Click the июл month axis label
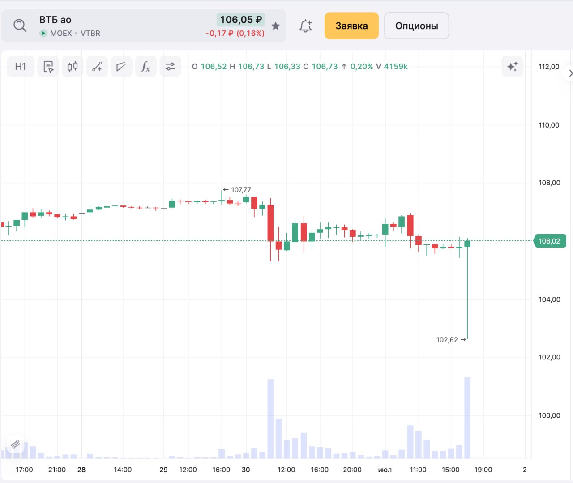Image resolution: width=573 pixels, height=483 pixels. pyautogui.click(x=385, y=470)
